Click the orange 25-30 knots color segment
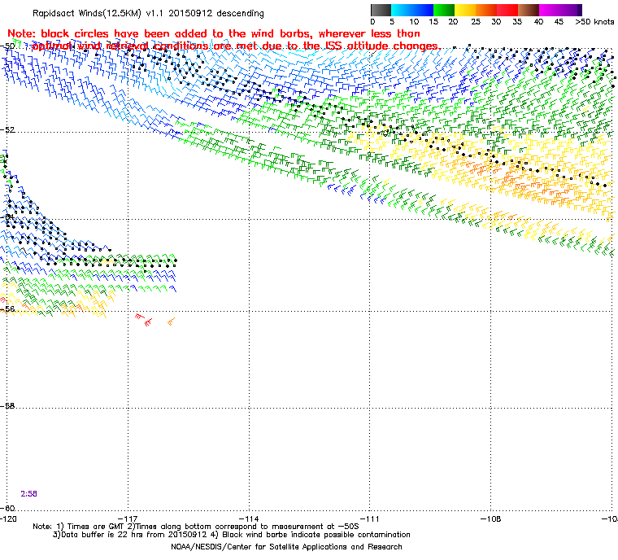This screenshot has height=560, width=618. [x=486, y=10]
